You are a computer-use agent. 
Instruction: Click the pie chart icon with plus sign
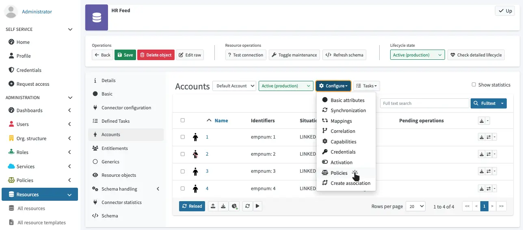click(x=234, y=206)
